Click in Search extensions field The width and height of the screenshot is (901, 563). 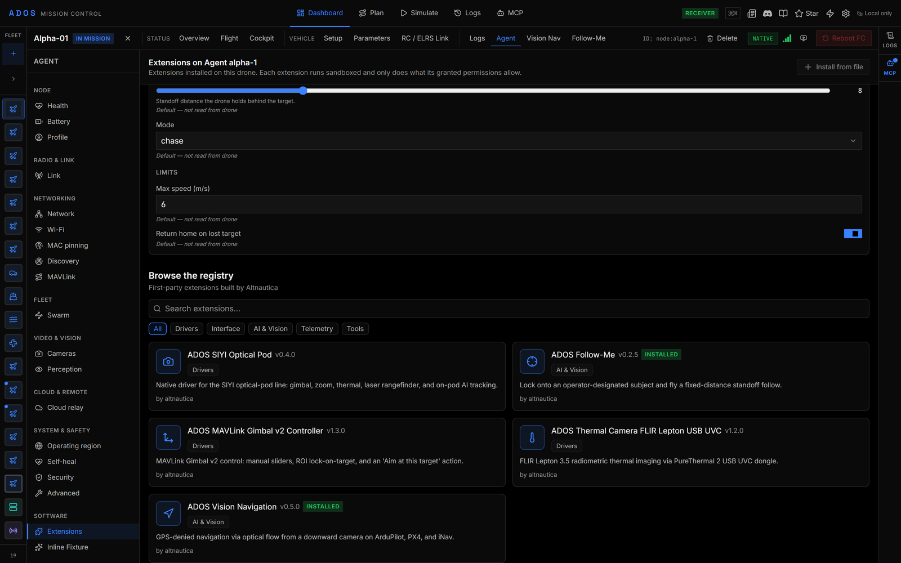pyautogui.click(x=509, y=309)
